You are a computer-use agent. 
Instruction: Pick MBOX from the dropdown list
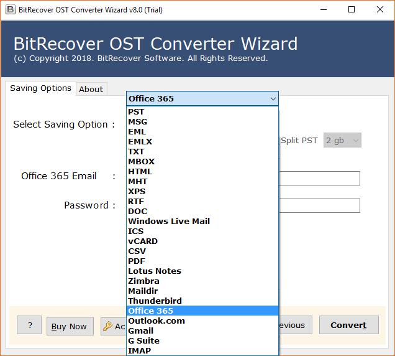(x=202, y=162)
